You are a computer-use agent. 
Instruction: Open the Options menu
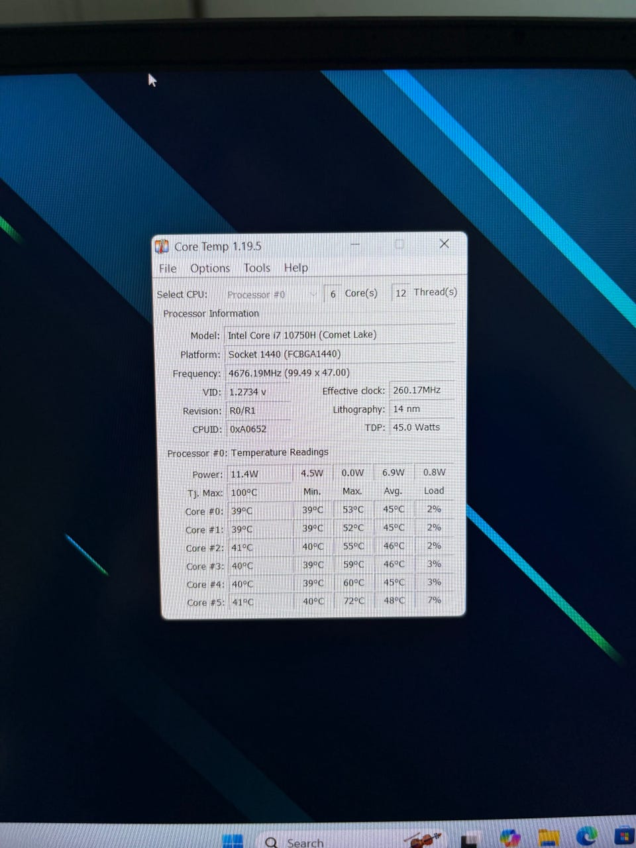210,268
